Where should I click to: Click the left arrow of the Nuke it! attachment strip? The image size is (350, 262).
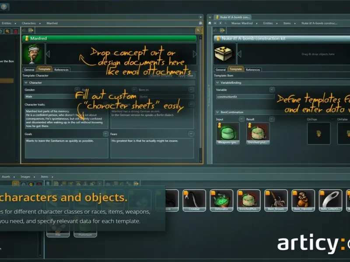(x=239, y=54)
